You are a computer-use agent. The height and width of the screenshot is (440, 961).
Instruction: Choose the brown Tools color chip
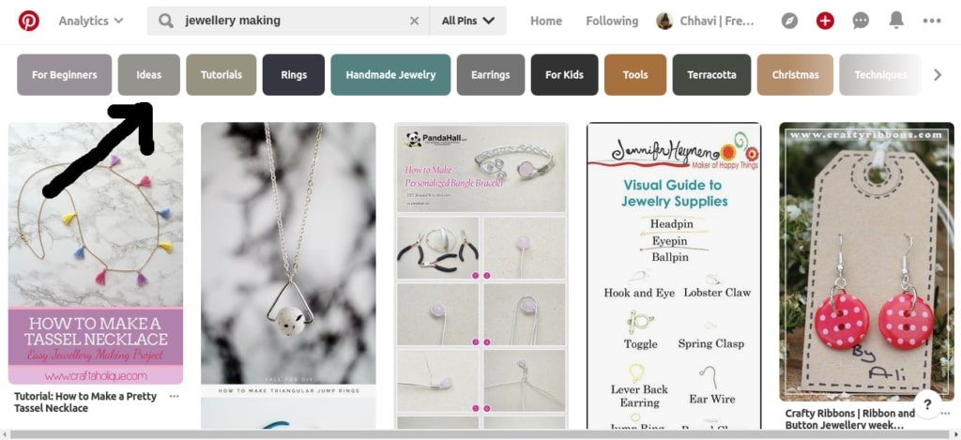point(635,75)
